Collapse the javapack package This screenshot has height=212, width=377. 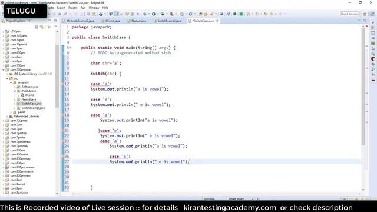(11, 82)
